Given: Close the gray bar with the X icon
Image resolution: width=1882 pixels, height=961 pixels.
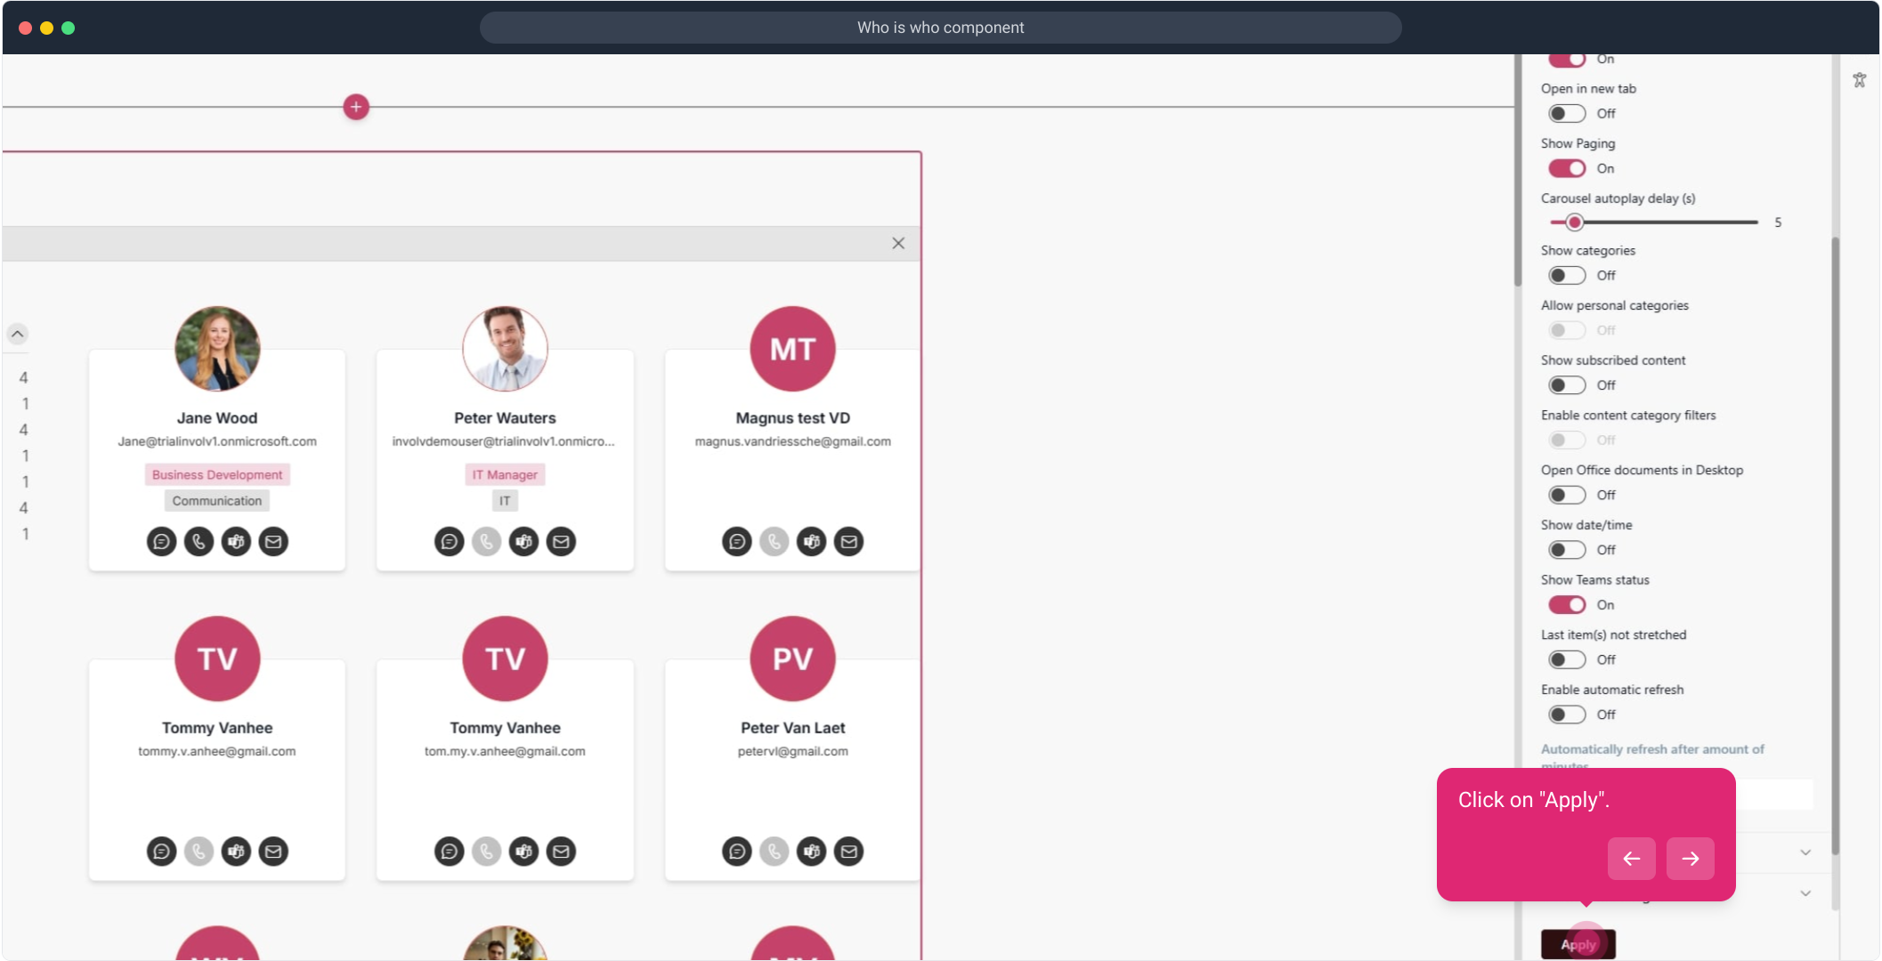Looking at the screenshot, I should pos(898,243).
